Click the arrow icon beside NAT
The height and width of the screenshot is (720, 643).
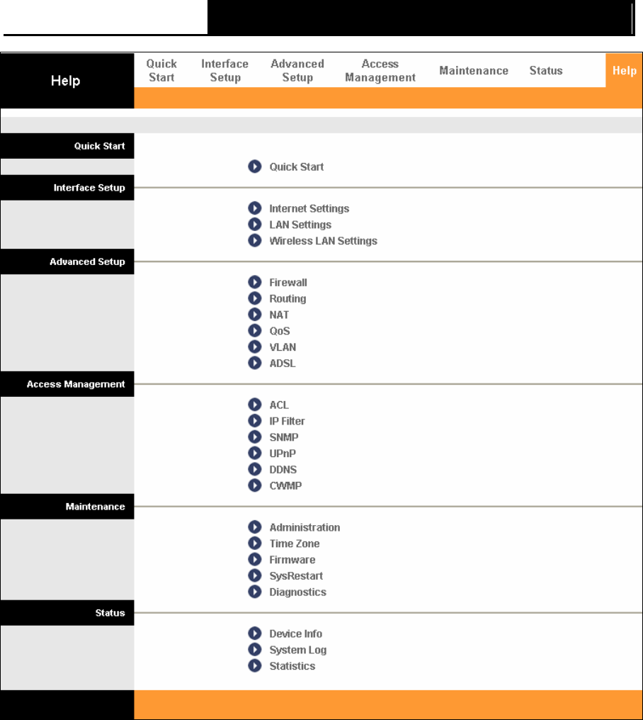[x=255, y=314]
